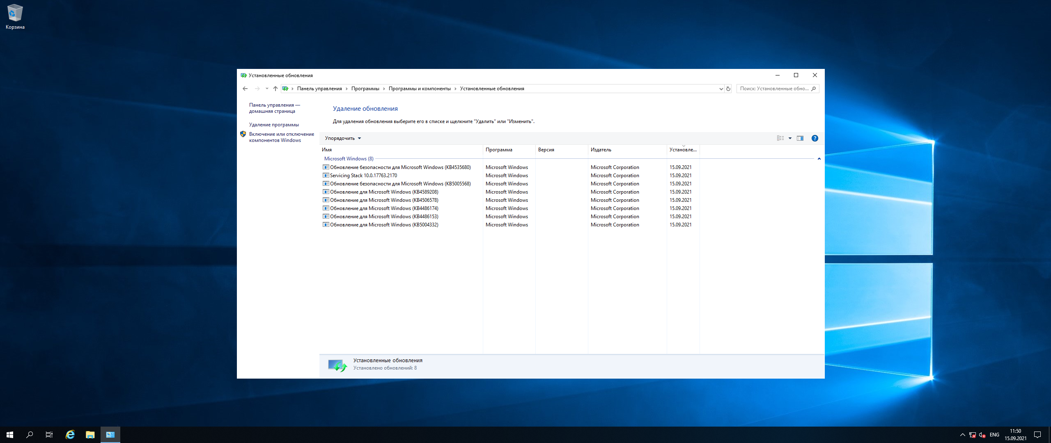Show hidden tray icons chevron
The width and height of the screenshot is (1051, 443).
point(962,435)
